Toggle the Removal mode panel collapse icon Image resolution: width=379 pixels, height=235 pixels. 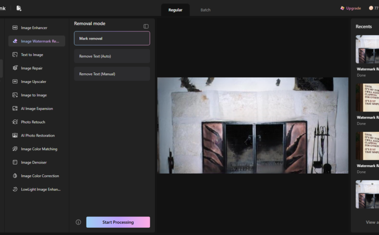pos(146,27)
